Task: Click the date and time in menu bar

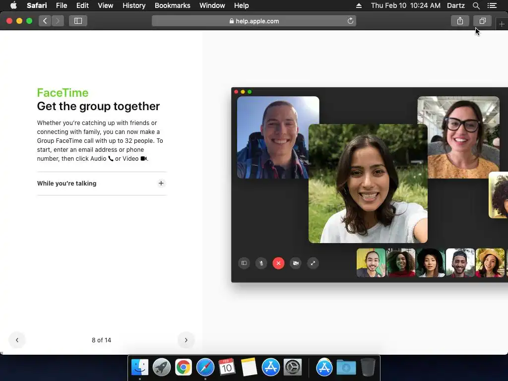Action: (406, 5)
